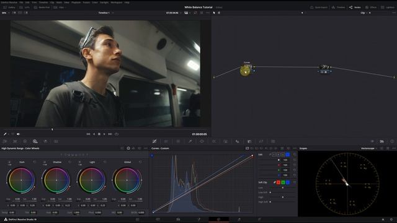Expand the Clips dropdown arrow
The image size is (397, 223).
[x=65, y=7]
